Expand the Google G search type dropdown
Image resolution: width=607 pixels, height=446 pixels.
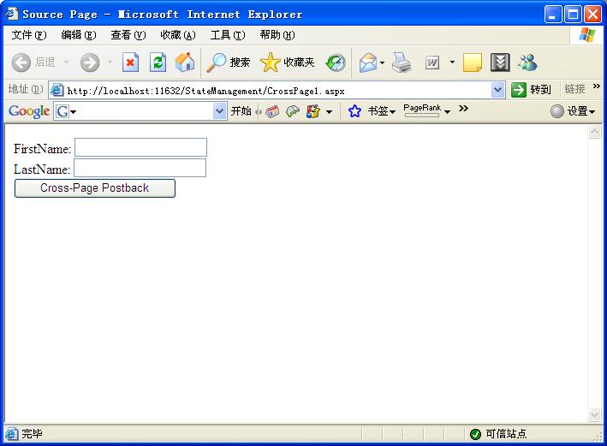[74, 112]
